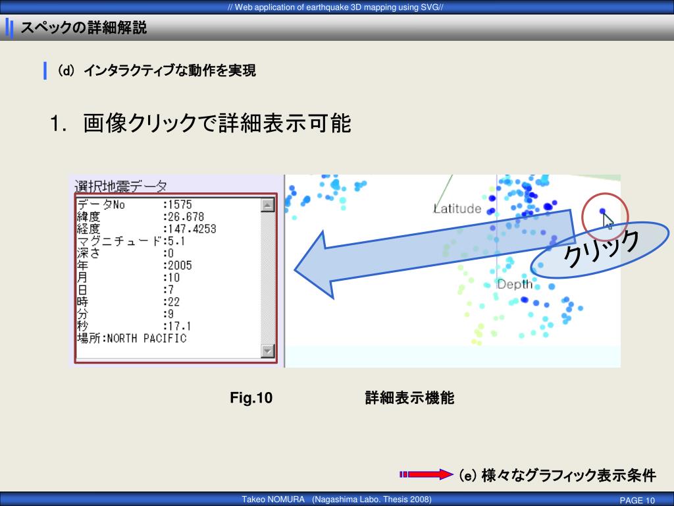The image size is (674, 506).
Task: Click the "分 :9" row
Action: pos(126,314)
